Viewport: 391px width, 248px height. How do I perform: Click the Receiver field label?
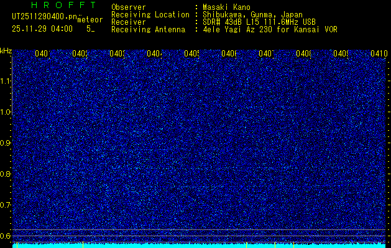click(129, 22)
